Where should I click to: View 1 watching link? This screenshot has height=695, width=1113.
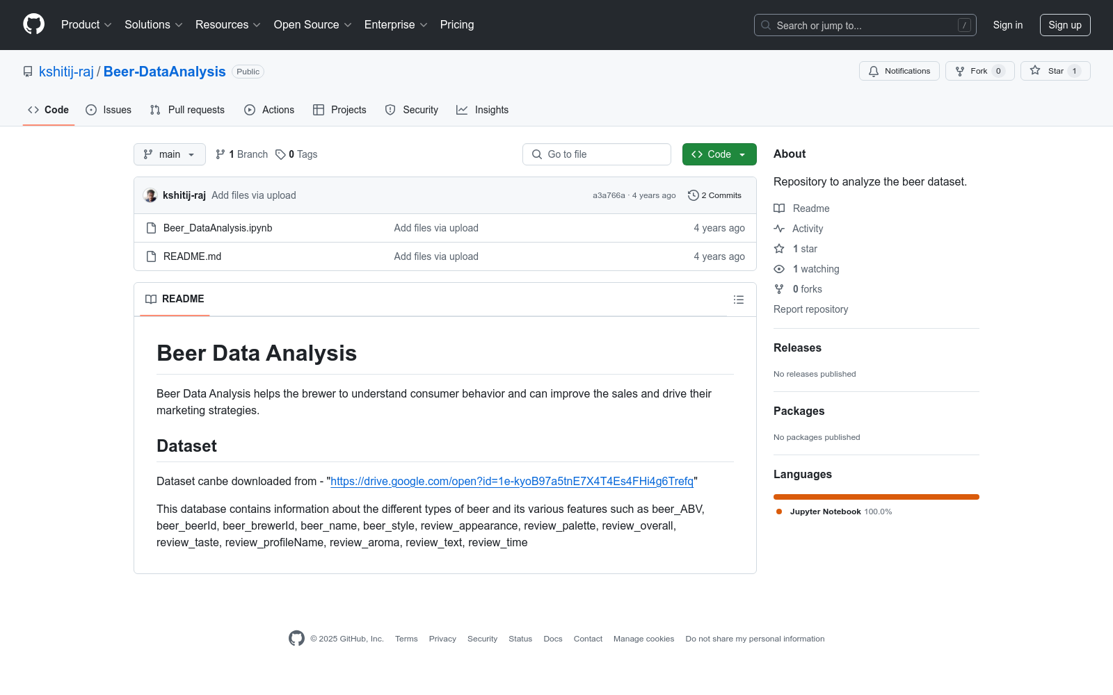[807, 269]
